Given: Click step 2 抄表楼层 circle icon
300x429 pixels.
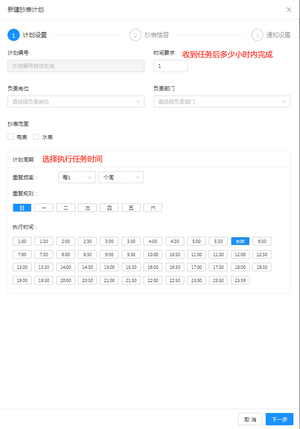Looking at the screenshot, I should click(135, 35).
